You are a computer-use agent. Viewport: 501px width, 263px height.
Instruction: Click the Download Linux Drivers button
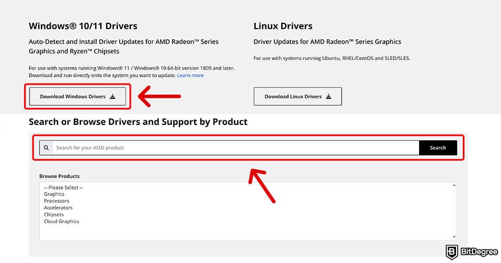[298, 97]
